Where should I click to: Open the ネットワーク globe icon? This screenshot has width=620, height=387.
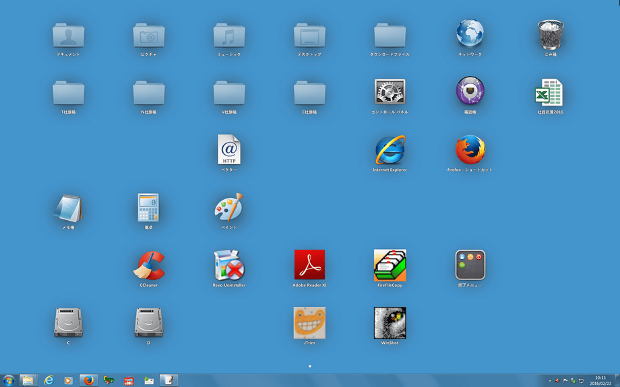point(470,33)
